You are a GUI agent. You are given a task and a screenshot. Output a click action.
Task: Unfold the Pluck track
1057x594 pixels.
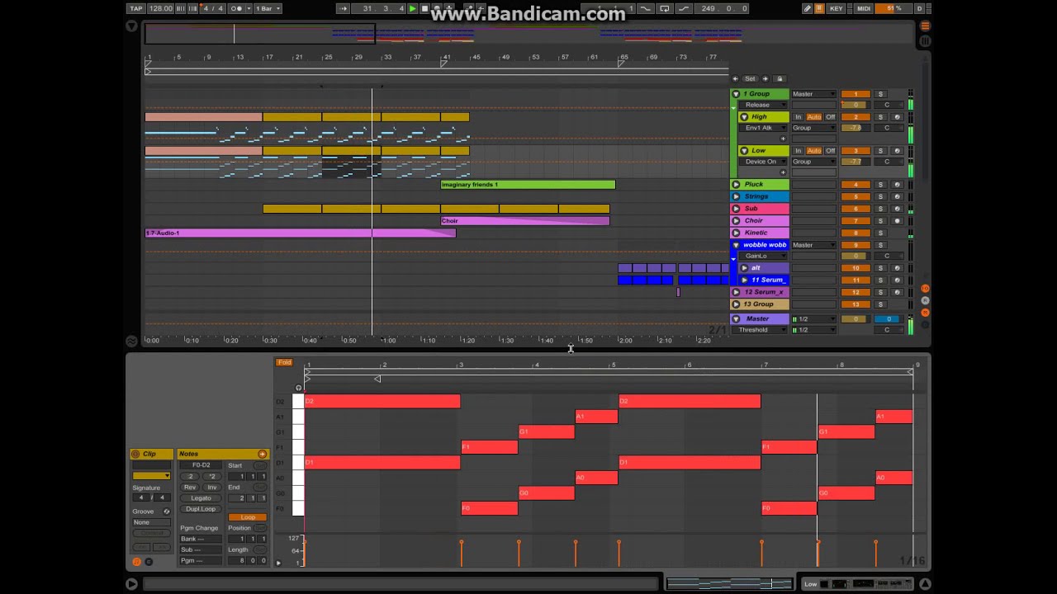pyautogui.click(x=736, y=184)
